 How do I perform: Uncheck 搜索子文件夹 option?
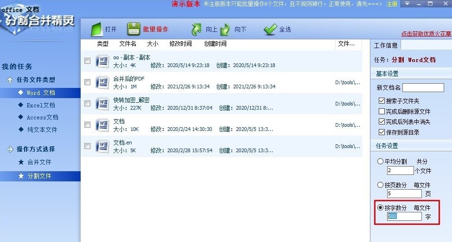(x=382, y=101)
